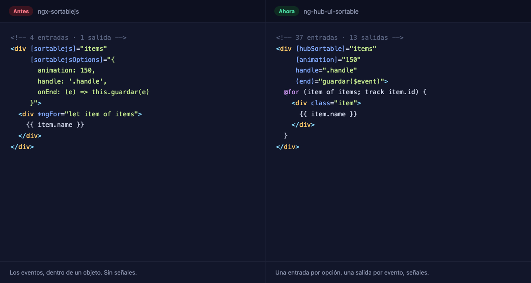The width and height of the screenshot is (531, 283).
Task: Click the 'onEnd: (e) => this.guardar(e)' line
Action: tap(93, 92)
